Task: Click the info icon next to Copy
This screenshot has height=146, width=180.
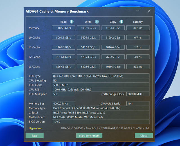Action: [x=121, y=22]
